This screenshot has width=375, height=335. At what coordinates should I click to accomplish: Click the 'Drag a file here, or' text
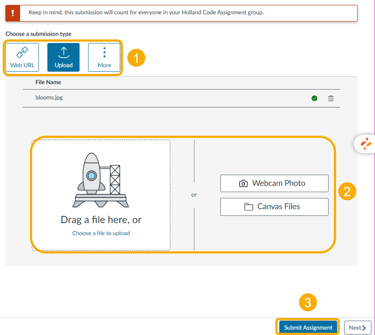[101, 220]
